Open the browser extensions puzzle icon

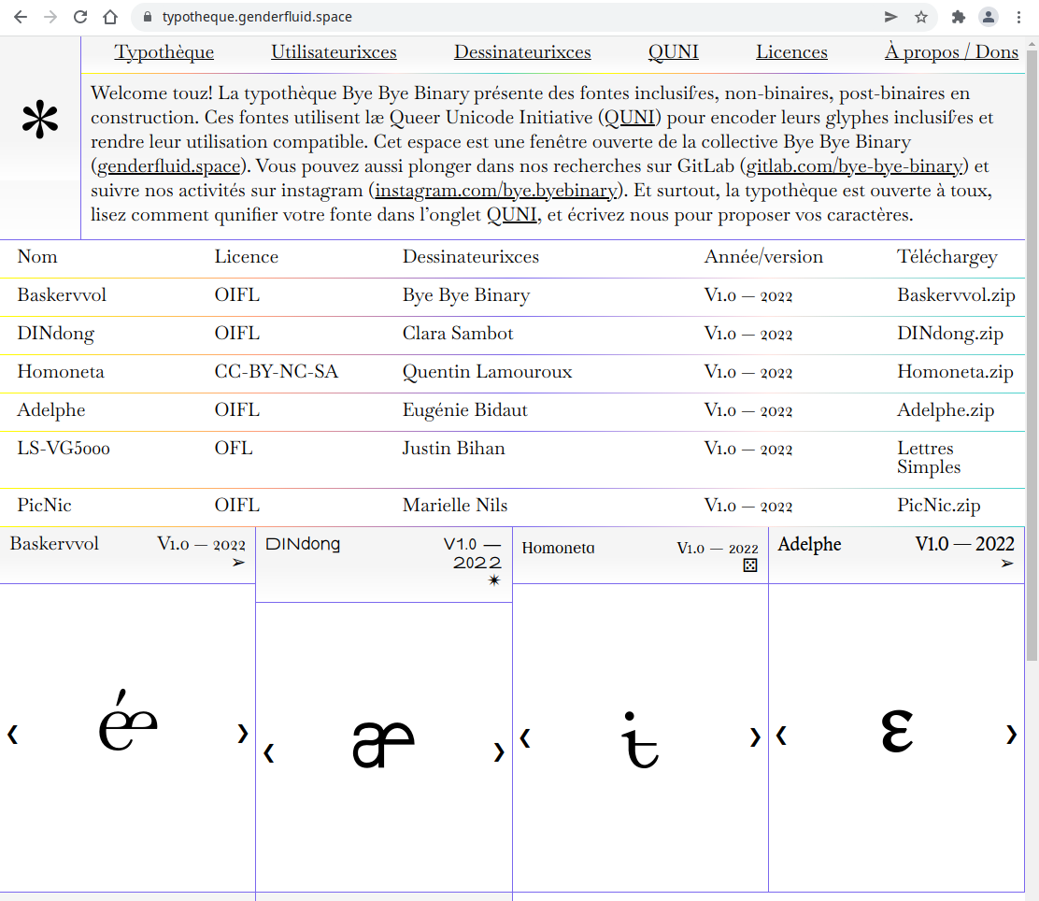958,17
